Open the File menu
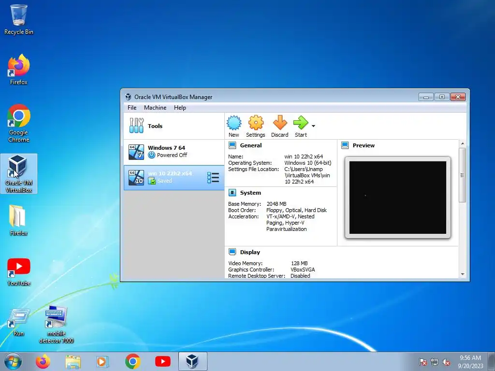 tap(132, 108)
